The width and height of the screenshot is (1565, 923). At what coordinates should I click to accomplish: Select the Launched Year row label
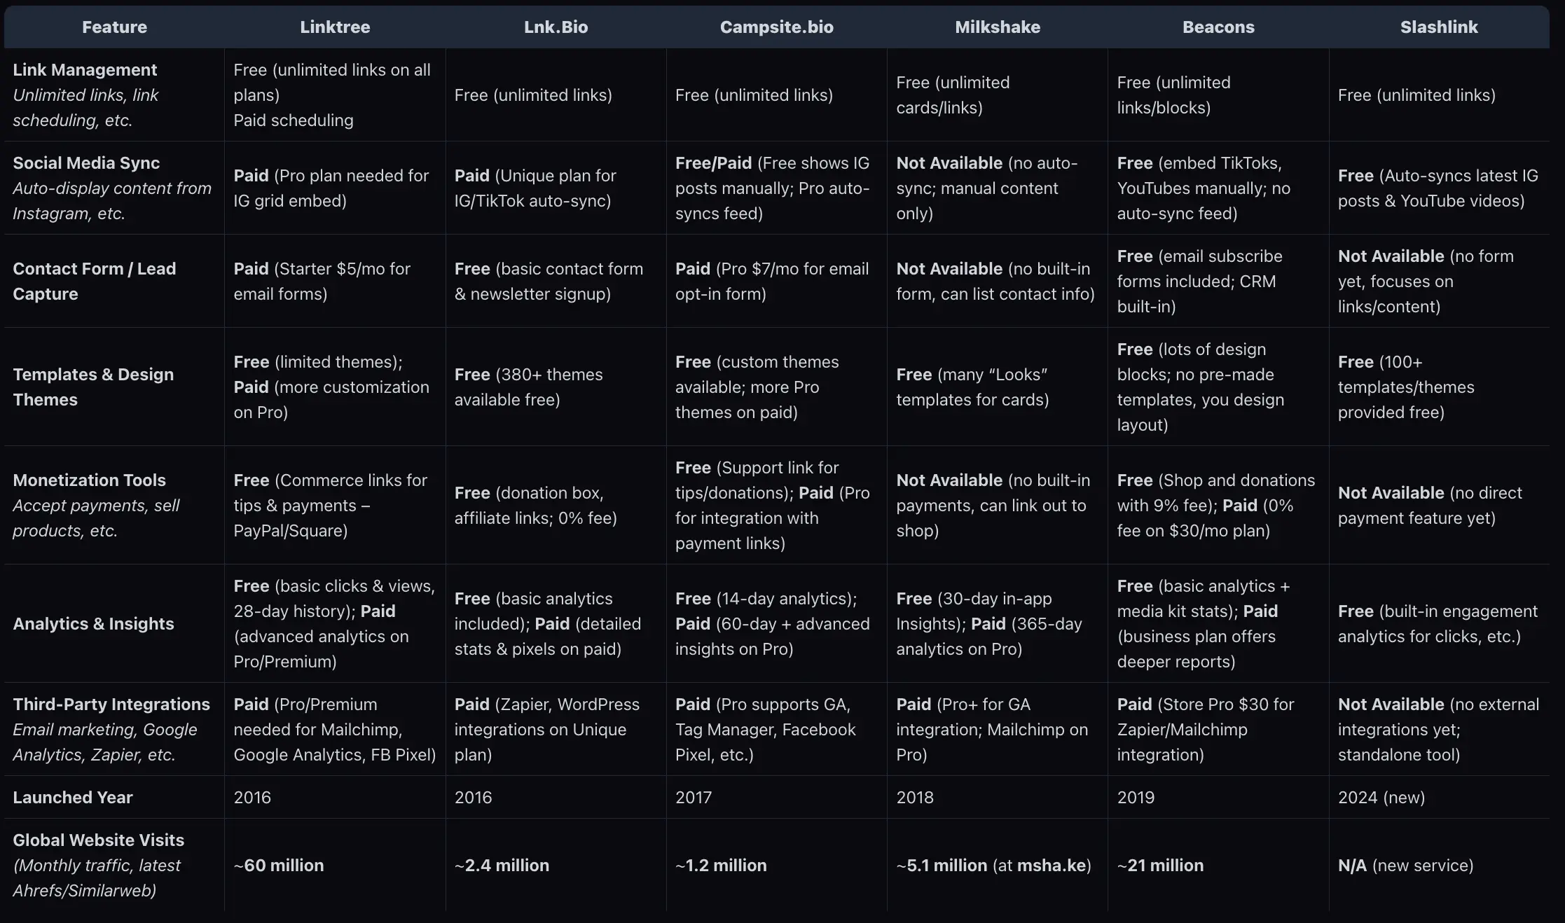(x=73, y=798)
